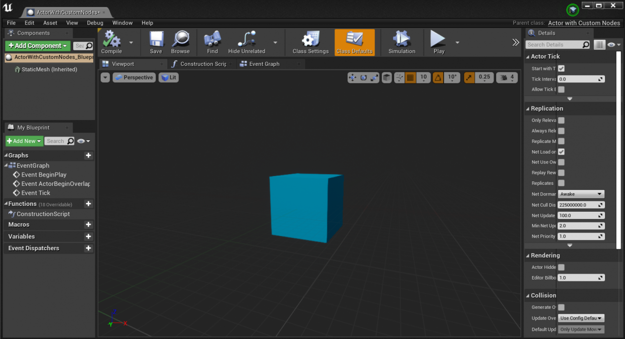Select the Translate tool in the viewport
Screen dimensions: 625x339
pos(353,77)
